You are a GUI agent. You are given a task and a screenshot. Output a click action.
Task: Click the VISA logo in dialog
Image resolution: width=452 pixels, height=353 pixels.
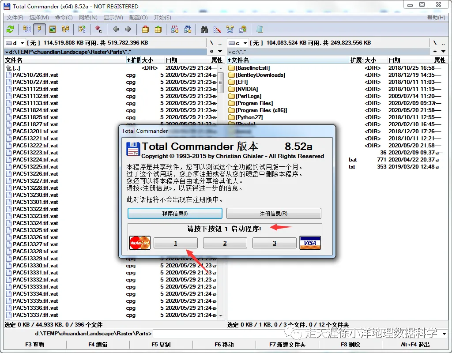point(310,243)
